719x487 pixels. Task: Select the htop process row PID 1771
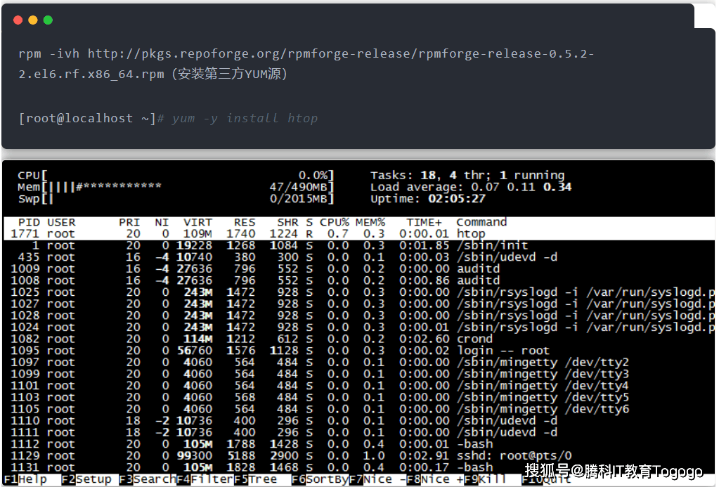211,232
